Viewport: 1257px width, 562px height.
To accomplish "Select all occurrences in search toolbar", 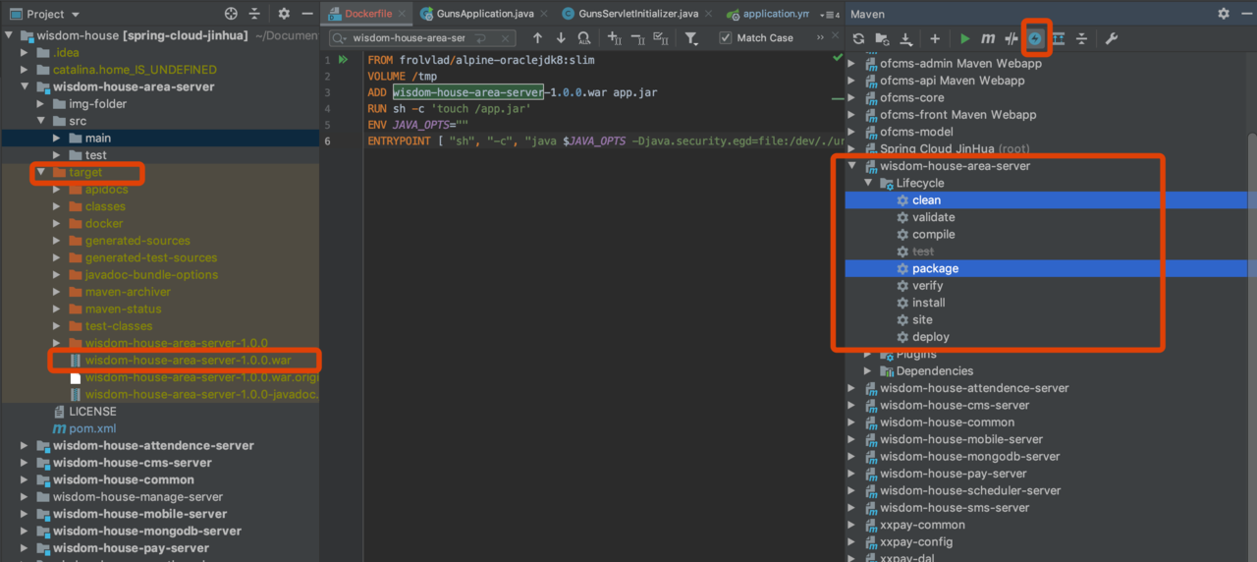I will (661, 38).
